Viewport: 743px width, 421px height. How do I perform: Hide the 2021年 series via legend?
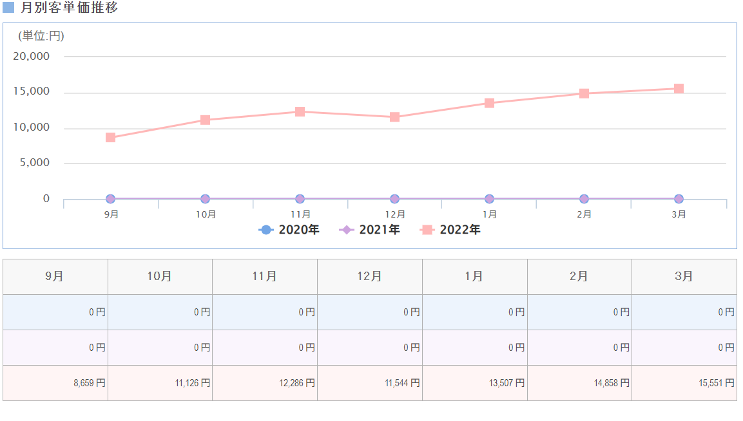pyautogui.click(x=370, y=230)
